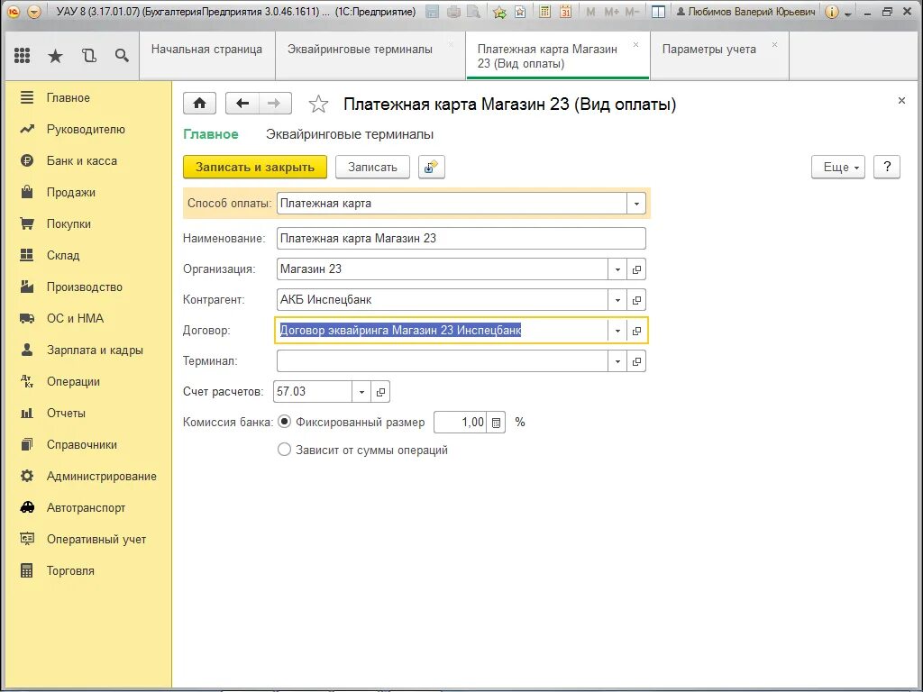Close Параметры учета tab

click(x=774, y=45)
